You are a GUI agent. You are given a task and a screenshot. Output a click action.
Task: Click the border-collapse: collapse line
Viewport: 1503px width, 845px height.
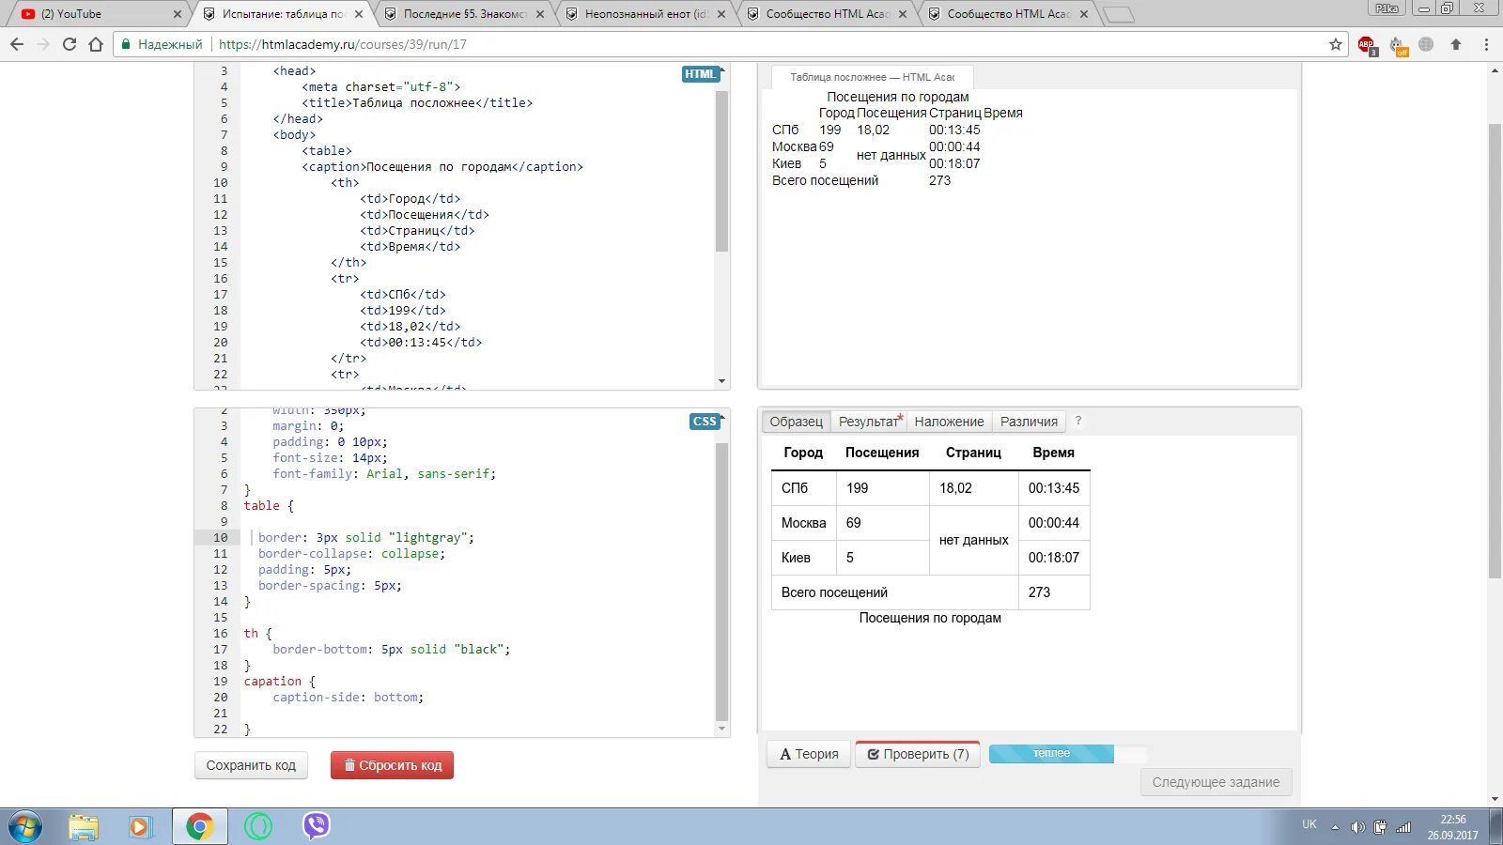tap(351, 554)
